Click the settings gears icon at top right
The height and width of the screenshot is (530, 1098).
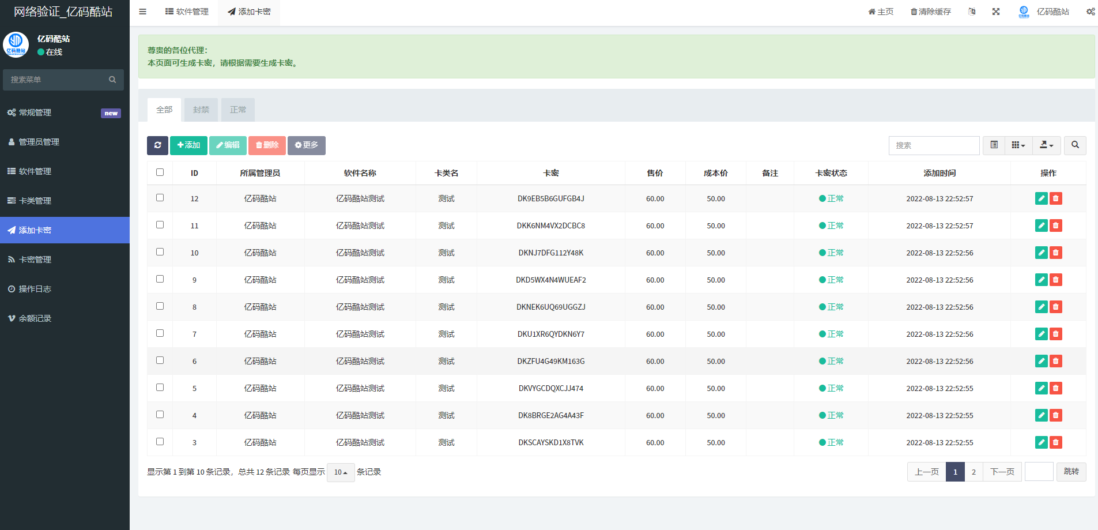pos(1090,12)
